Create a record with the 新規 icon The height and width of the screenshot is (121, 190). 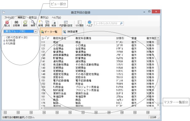click(41, 23)
